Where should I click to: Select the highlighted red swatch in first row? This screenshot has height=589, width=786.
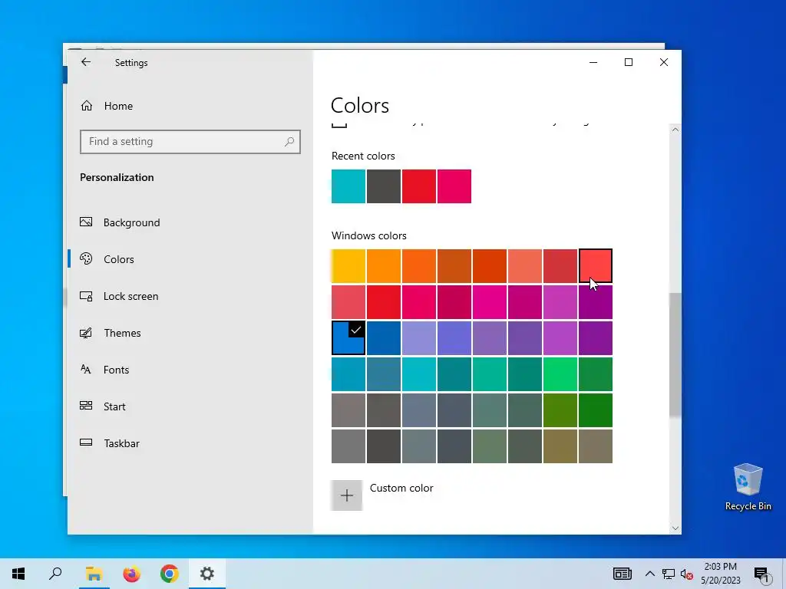pyautogui.click(x=596, y=266)
